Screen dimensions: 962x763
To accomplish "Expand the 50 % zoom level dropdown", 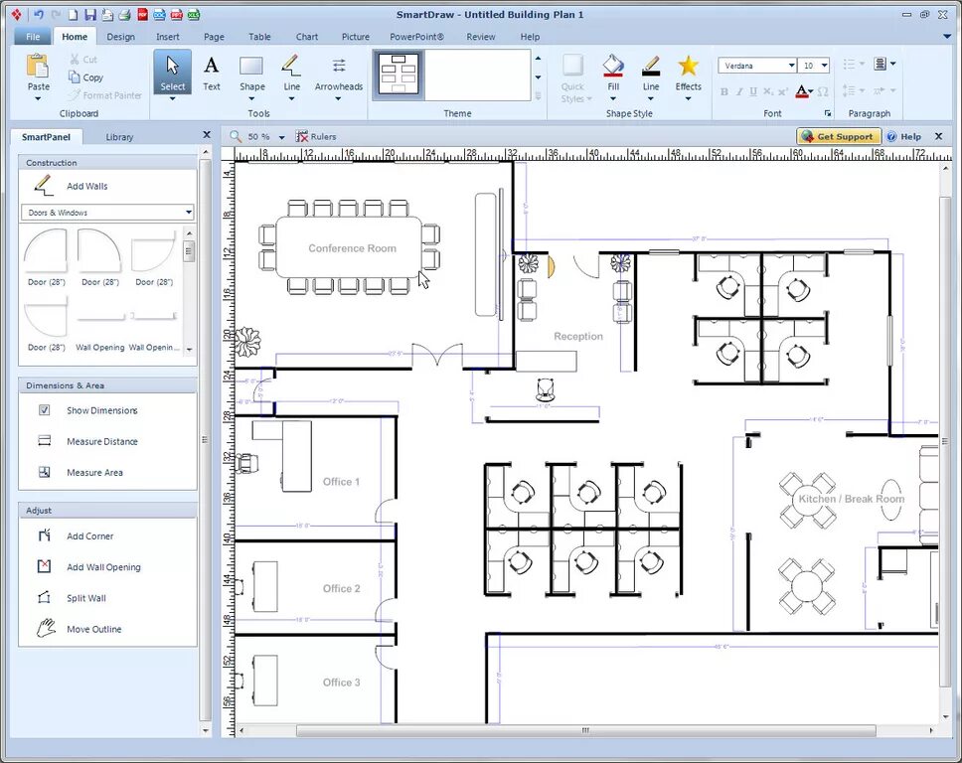I will pyautogui.click(x=281, y=137).
